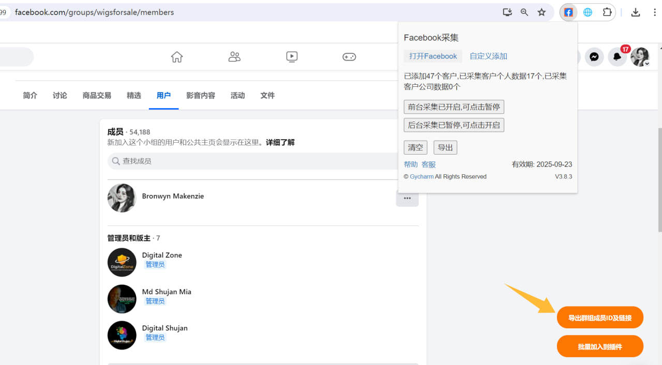The height and width of the screenshot is (365, 662).
Task: Switch to 简介 tab
Action: [30, 96]
